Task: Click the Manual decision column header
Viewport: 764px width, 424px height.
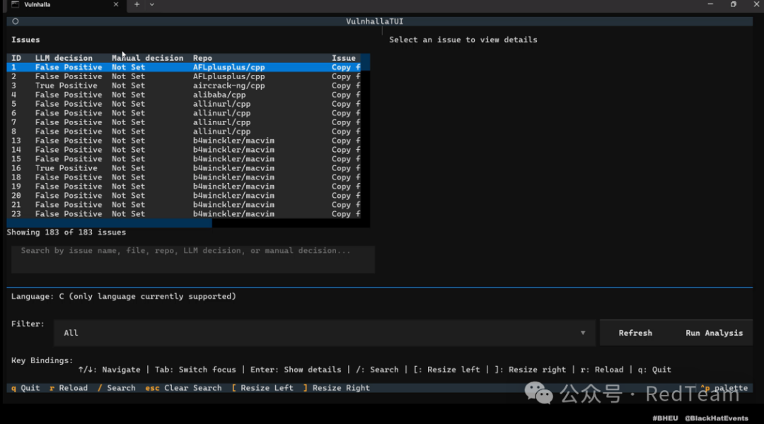Action: click(x=147, y=58)
